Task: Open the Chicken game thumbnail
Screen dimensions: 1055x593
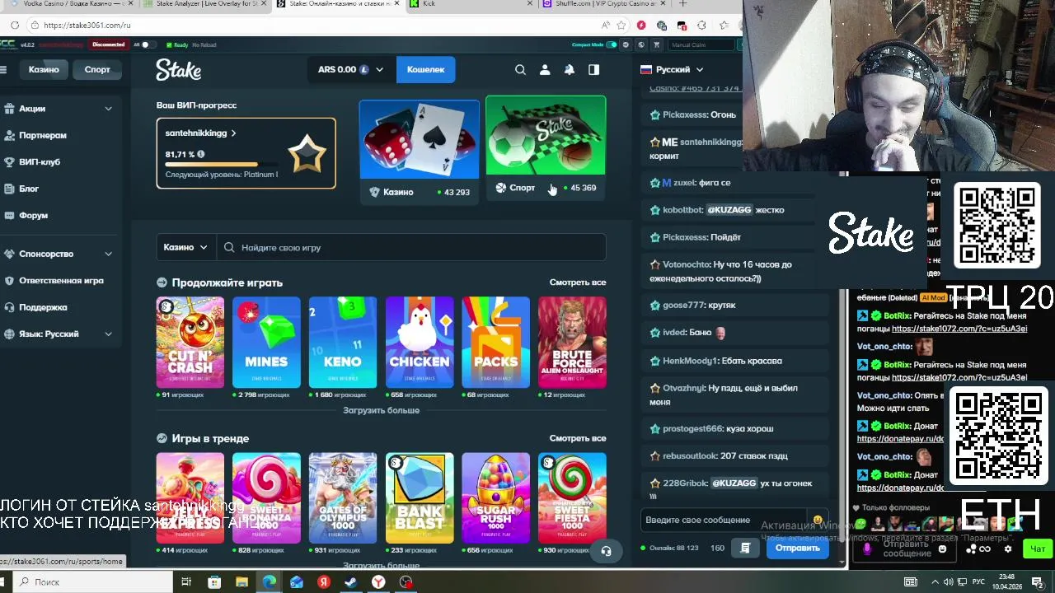Action: [420, 342]
